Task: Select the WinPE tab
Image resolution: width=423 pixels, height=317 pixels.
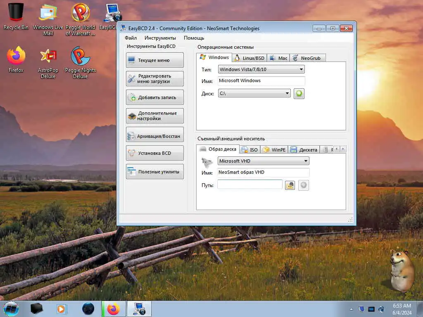Action: point(274,149)
